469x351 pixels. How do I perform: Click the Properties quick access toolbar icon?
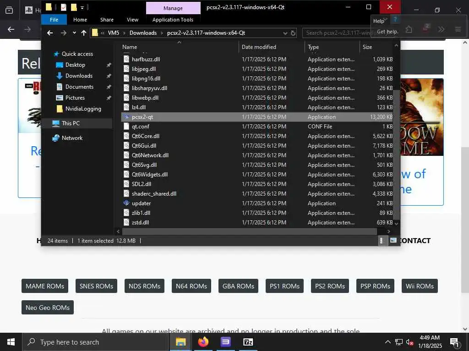tap(63, 7)
